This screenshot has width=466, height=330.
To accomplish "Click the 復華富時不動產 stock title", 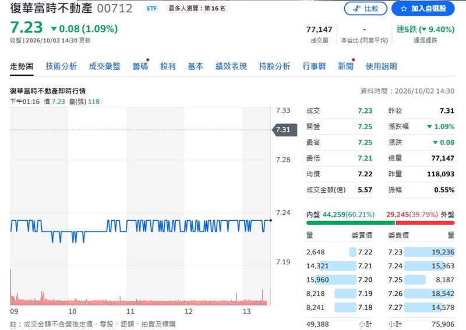I will (x=51, y=8).
